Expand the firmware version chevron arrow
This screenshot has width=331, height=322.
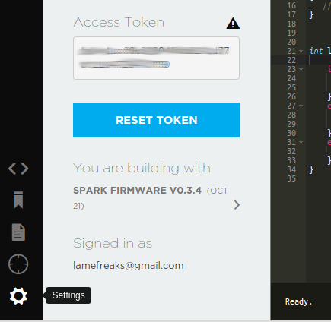pyautogui.click(x=237, y=205)
